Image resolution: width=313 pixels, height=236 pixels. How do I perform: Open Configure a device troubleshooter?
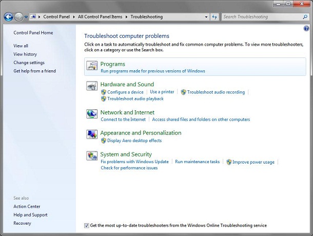[x=125, y=92]
